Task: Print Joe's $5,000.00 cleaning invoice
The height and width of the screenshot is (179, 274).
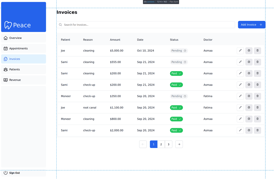Action: pyautogui.click(x=249, y=51)
